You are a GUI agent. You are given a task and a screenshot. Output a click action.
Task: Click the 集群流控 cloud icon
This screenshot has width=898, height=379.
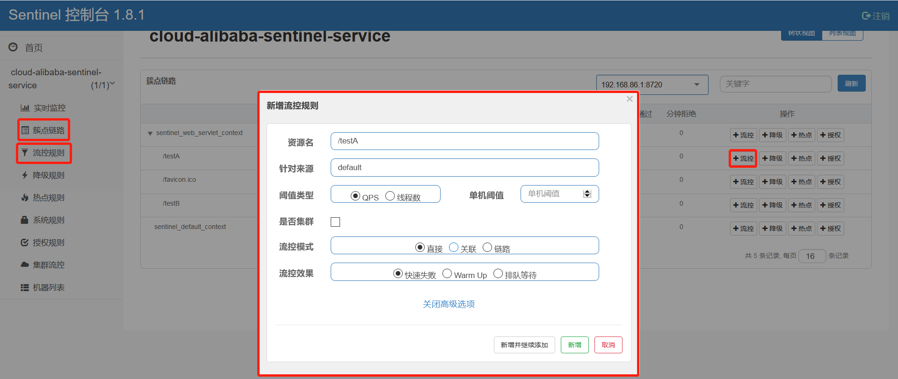[25, 265]
